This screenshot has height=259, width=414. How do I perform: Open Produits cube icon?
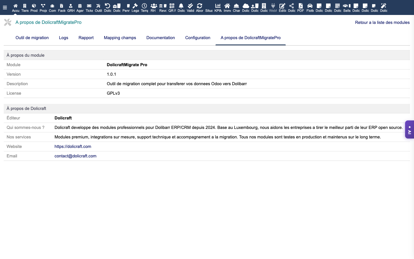coord(34,6)
